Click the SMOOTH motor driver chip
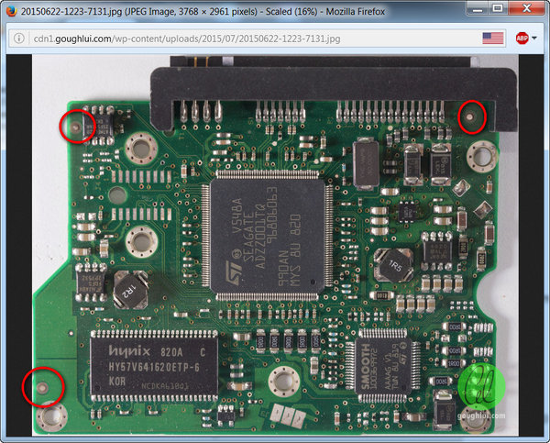Image resolution: width=550 pixels, height=443 pixels. (x=383, y=366)
